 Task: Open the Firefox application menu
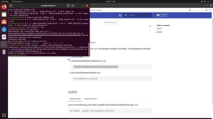[210, 10]
